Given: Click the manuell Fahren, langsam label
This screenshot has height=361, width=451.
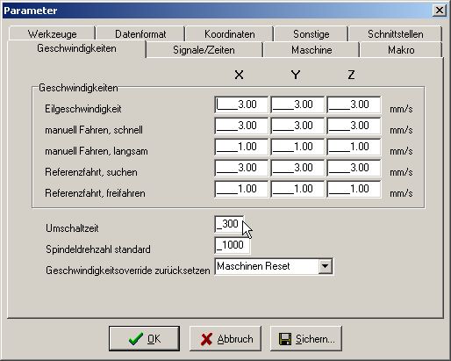Looking at the screenshot, I should click(97, 151).
